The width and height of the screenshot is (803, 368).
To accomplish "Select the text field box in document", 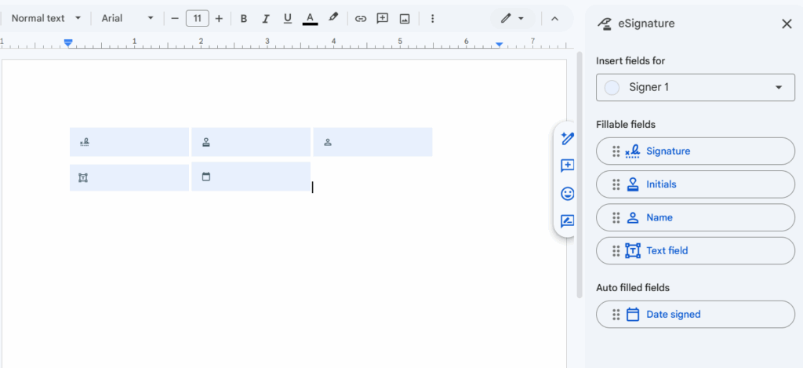I will (x=129, y=178).
